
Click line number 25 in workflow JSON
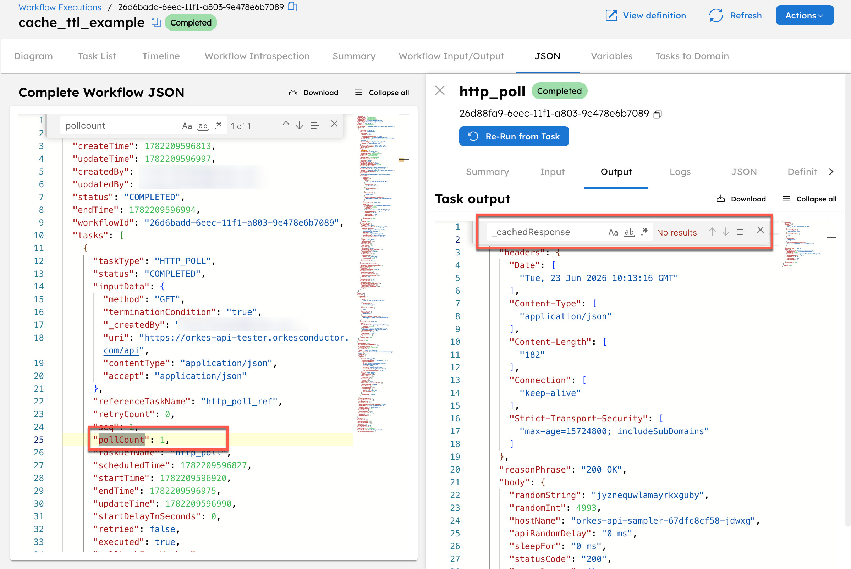39,440
